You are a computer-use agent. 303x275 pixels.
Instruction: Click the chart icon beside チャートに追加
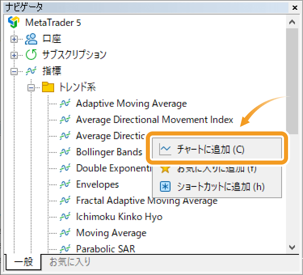click(x=165, y=149)
